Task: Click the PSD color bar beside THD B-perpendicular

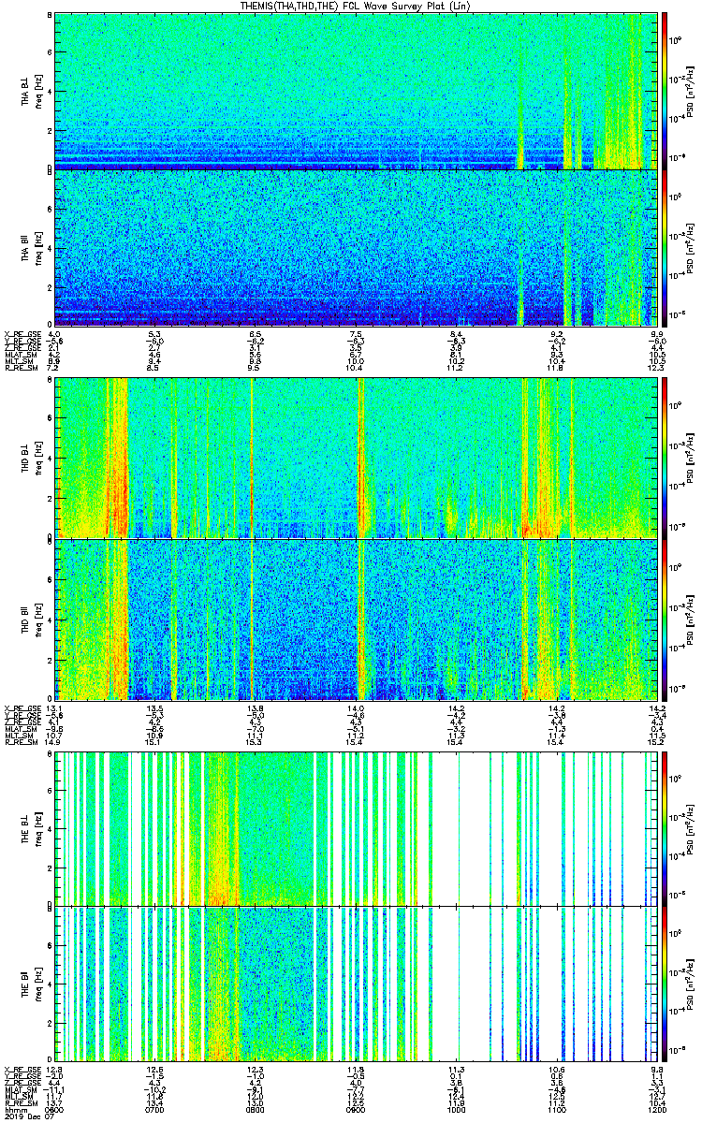Action: click(665, 458)
